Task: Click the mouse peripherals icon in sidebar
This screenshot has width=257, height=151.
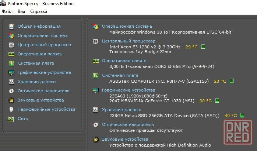Action: click(11, 109)
